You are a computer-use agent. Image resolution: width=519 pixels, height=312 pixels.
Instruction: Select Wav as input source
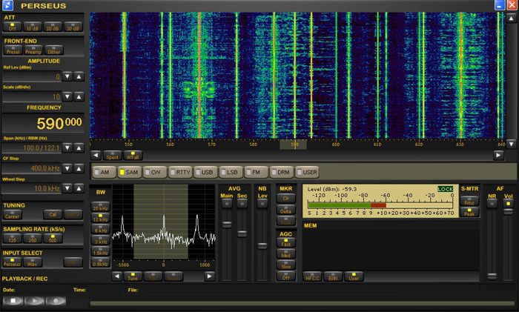pyautogui.click(x=33, y=262)
